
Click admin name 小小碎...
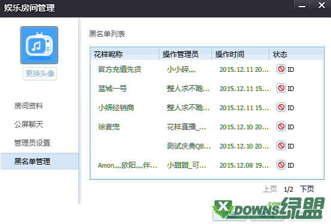click(181, 69)
